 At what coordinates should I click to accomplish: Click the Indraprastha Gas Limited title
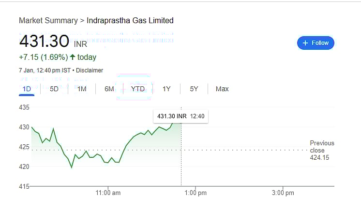pos(130,20)
